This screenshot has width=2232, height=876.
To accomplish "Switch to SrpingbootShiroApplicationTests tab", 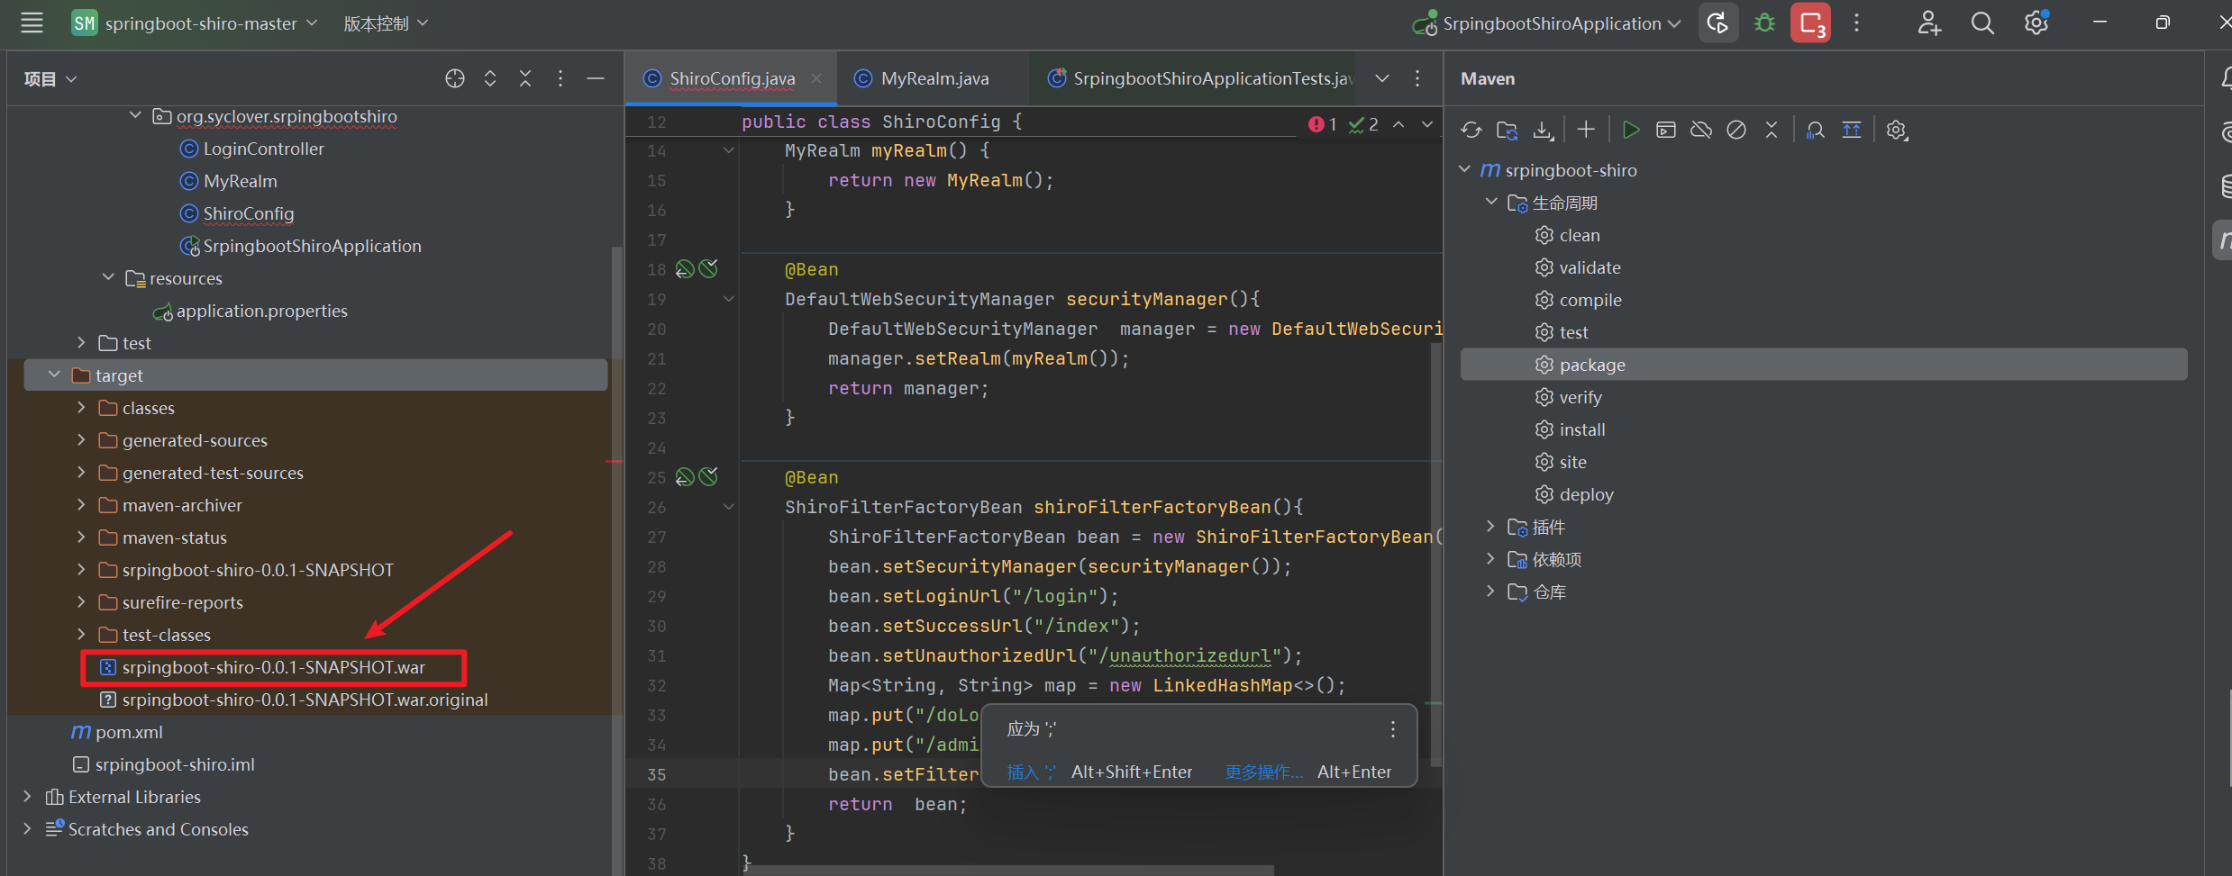I will (x=1211, y=79).
